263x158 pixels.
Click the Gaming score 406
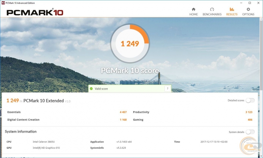tap(250, 119)
